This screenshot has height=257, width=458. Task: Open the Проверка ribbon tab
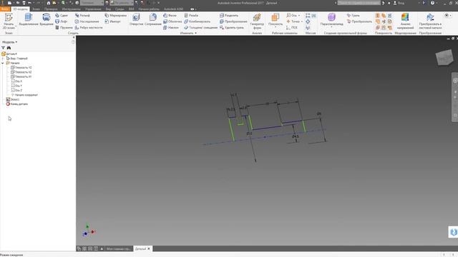click(51, 9)
